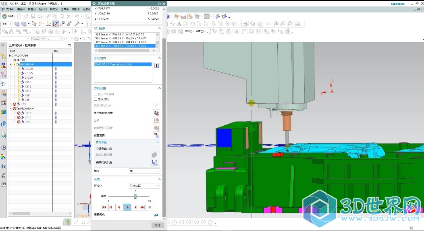This screenshot has width=424, height=231.
Task: Click the Close button at panel bottom
Action: coord(158,225)
